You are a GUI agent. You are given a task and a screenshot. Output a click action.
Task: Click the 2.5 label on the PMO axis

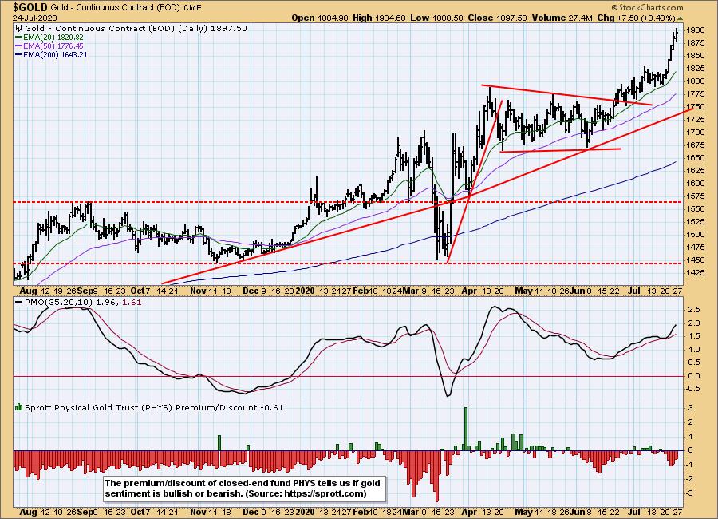pyautogui.click(x=694, y=310)
